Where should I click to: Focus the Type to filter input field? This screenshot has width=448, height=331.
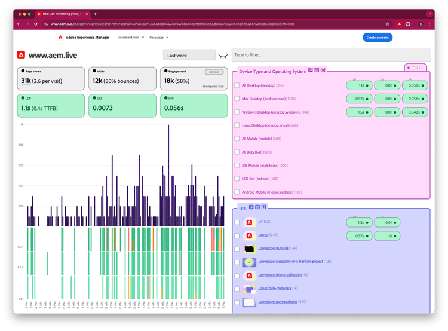[331, 55]
